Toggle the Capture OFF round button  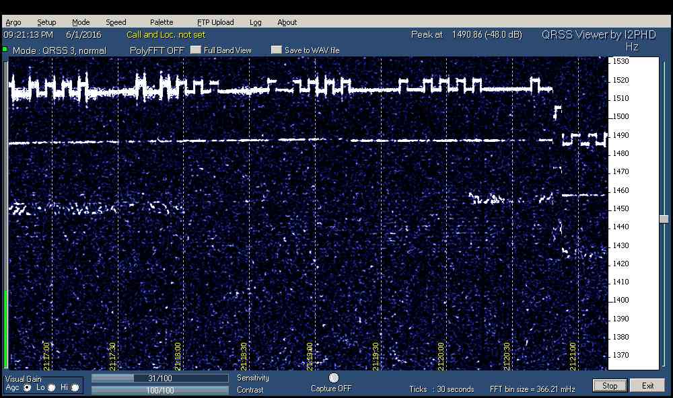[334, 378]
